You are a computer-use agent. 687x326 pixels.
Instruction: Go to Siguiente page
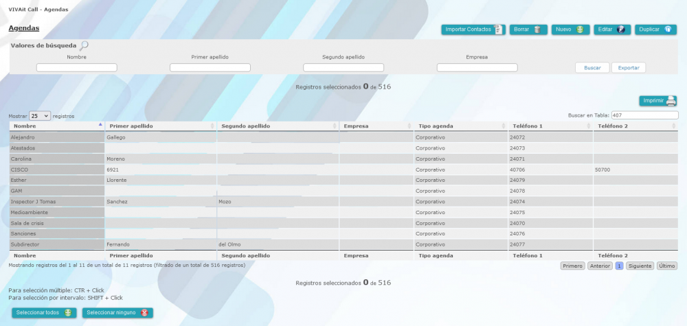pos(640,266)
